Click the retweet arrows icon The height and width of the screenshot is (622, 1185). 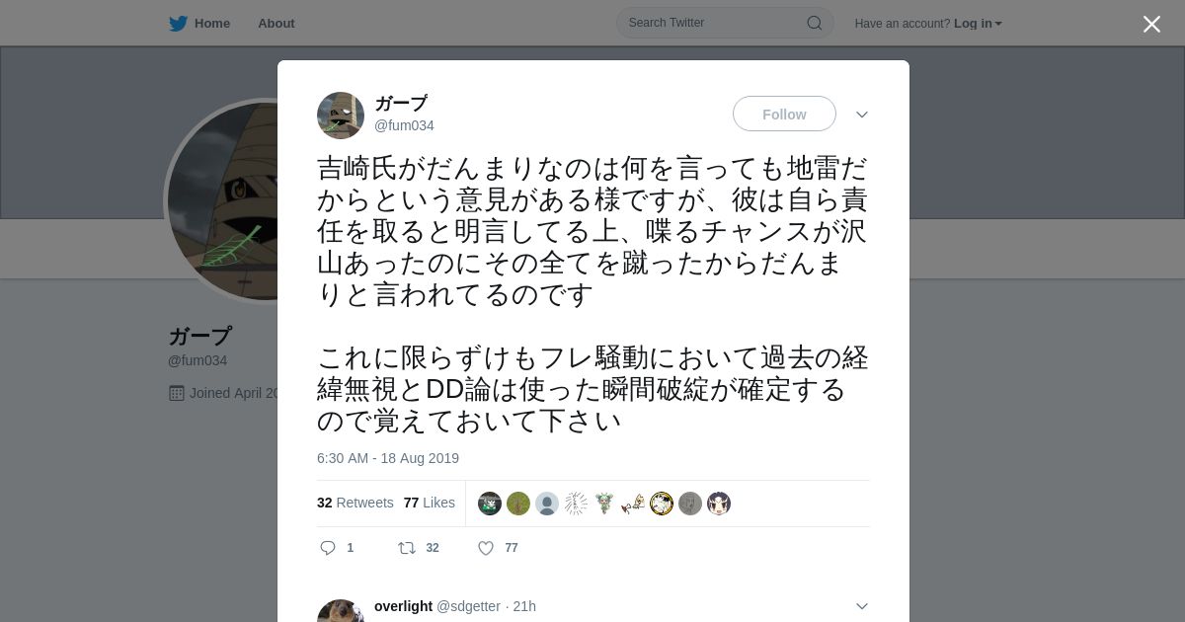[406, 548]
